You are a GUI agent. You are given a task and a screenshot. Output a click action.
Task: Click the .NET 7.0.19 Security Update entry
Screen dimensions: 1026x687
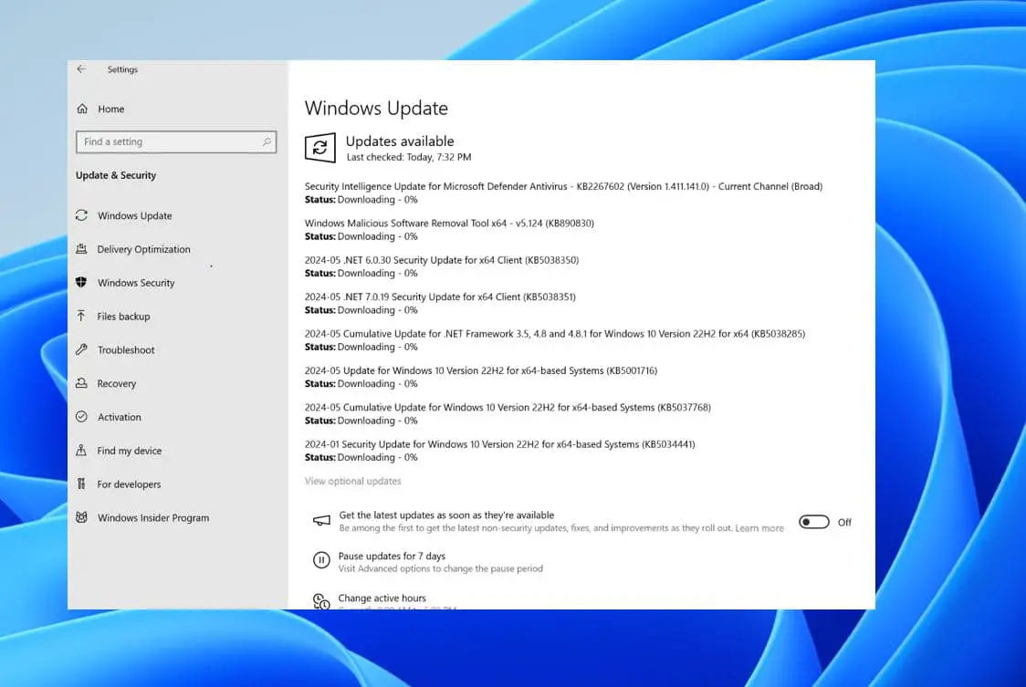[440, 297]
